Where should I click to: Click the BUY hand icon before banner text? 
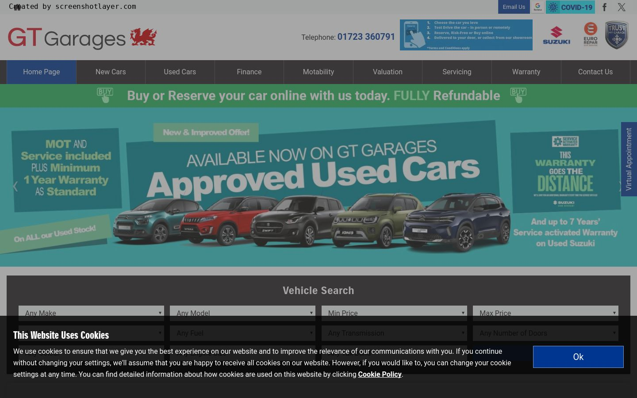105,95
